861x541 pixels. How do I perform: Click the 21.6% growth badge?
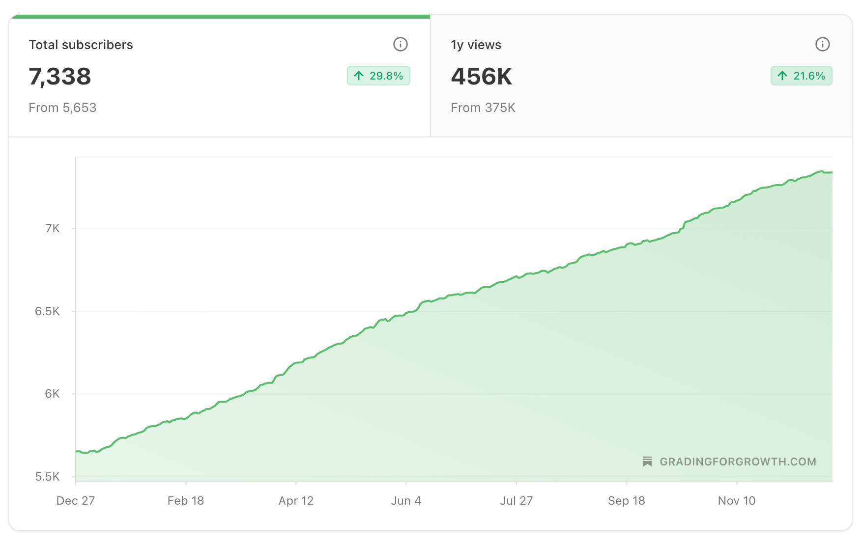802,76
